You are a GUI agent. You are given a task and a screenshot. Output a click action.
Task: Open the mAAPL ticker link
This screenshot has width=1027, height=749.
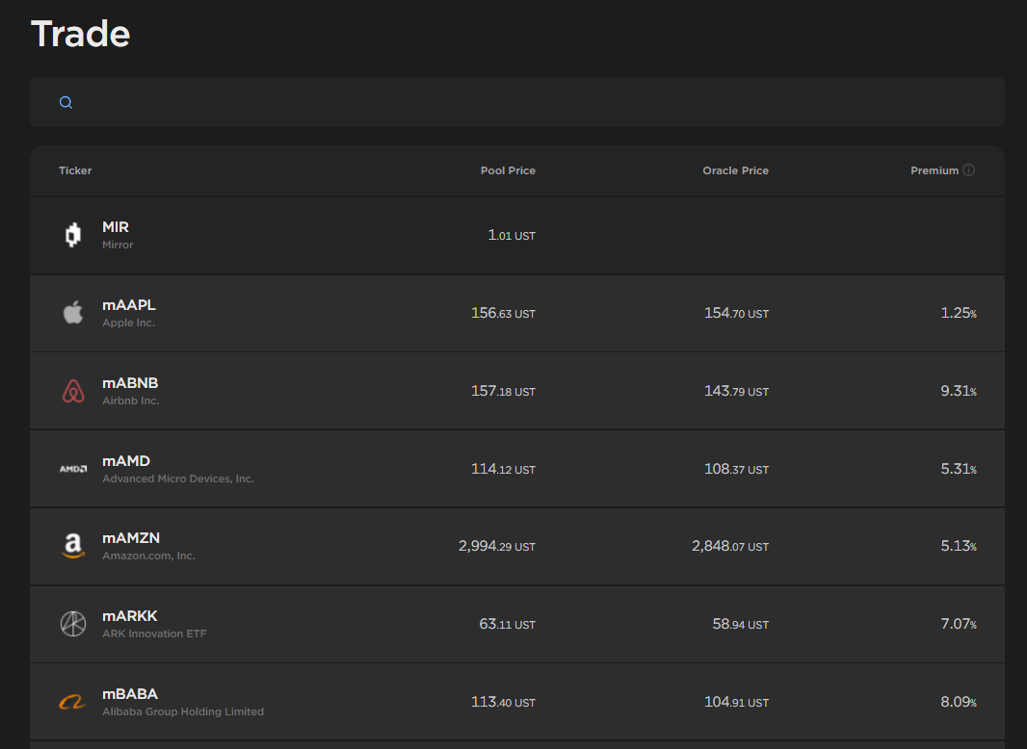128,305
